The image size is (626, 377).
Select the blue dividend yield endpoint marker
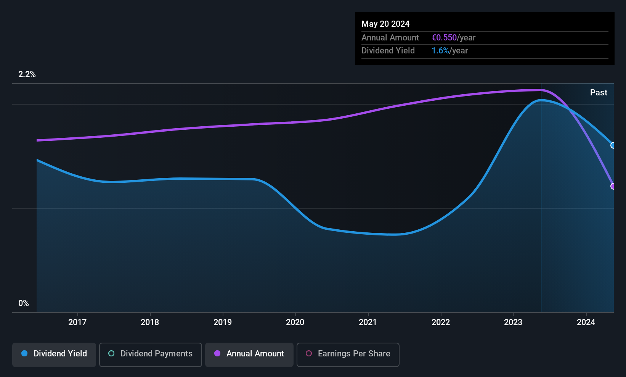pos(613,145)
